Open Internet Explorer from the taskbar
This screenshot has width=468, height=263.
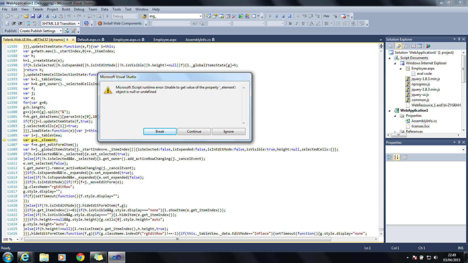(x=25, y=257)
